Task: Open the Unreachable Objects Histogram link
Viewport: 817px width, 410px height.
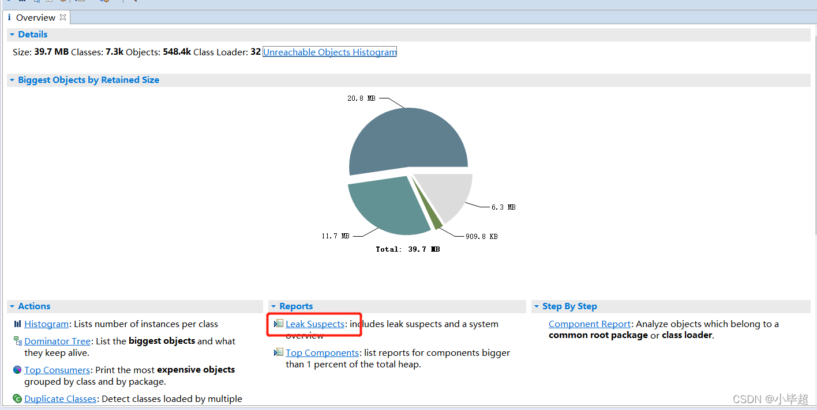Action: 330,52
